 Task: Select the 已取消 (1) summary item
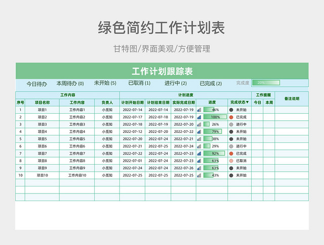(140, 83)
